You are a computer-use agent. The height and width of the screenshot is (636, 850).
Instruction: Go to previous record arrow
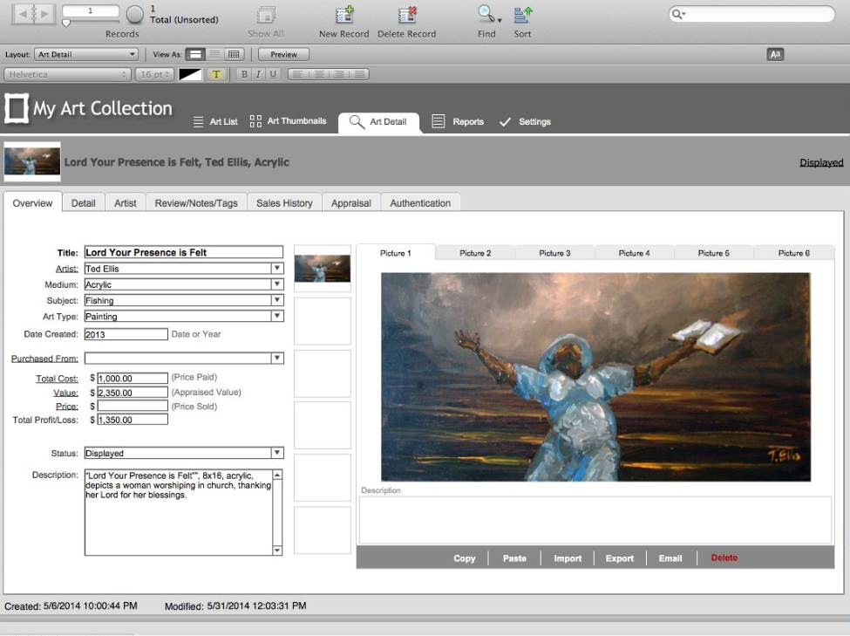coord(22,14)
